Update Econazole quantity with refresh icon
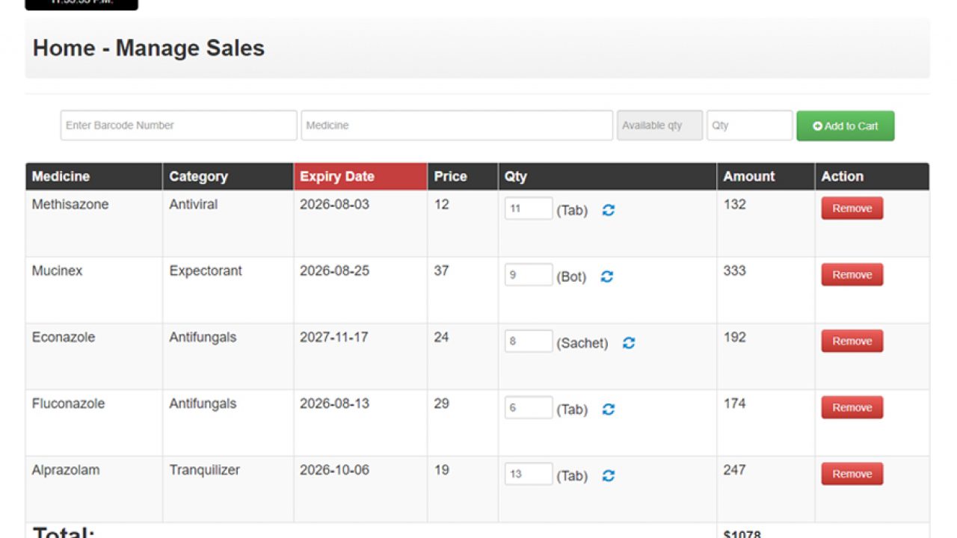Viewport: 957px width, 538px height. click(x=629, y=343)
